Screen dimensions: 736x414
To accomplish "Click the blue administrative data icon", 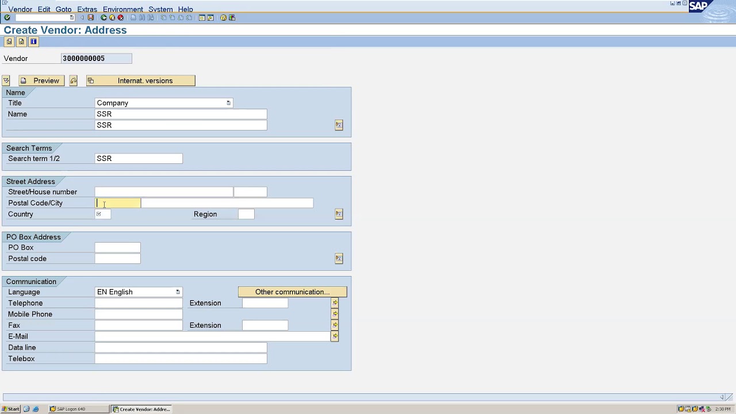I will [x=33, y=41].
